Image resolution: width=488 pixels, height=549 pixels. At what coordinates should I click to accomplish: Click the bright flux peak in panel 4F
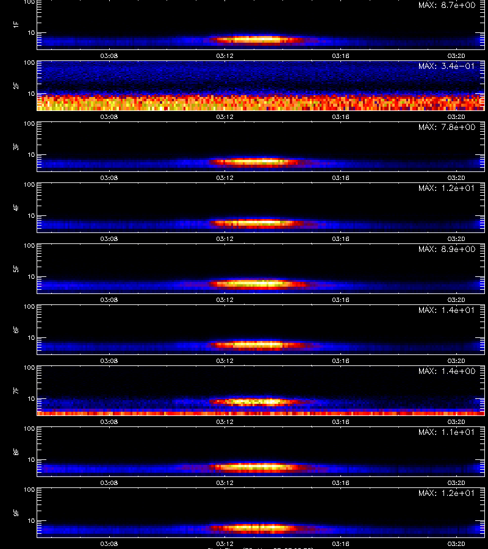point(257,223)
